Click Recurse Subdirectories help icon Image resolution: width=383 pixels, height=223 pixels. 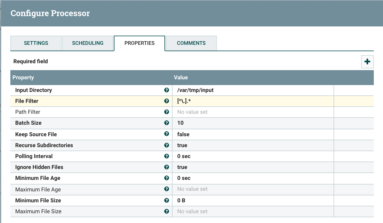coord(166,145)
